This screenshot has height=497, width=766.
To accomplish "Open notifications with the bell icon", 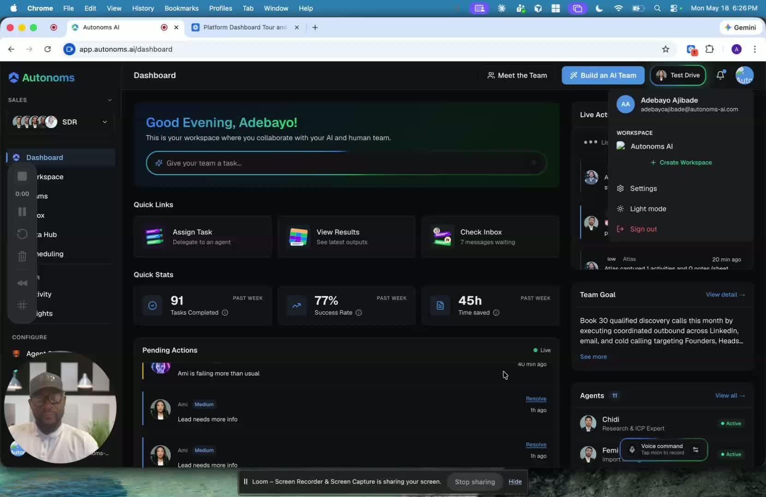I will tap(720, 75).
